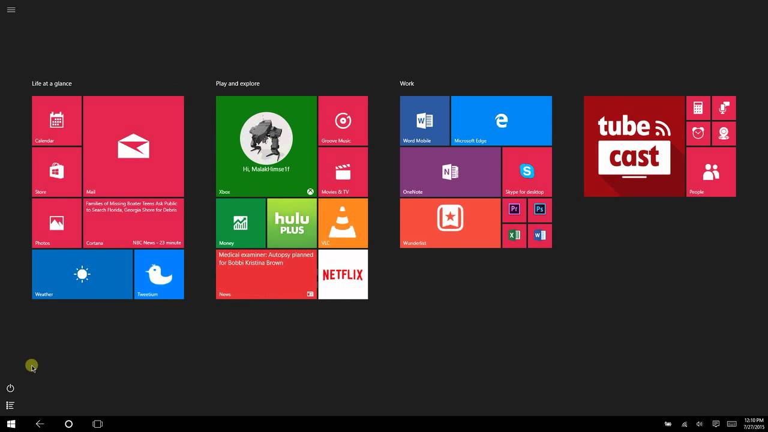
Task: Expand the hamburger menu at top-left
Action: [x=11, y=10]
